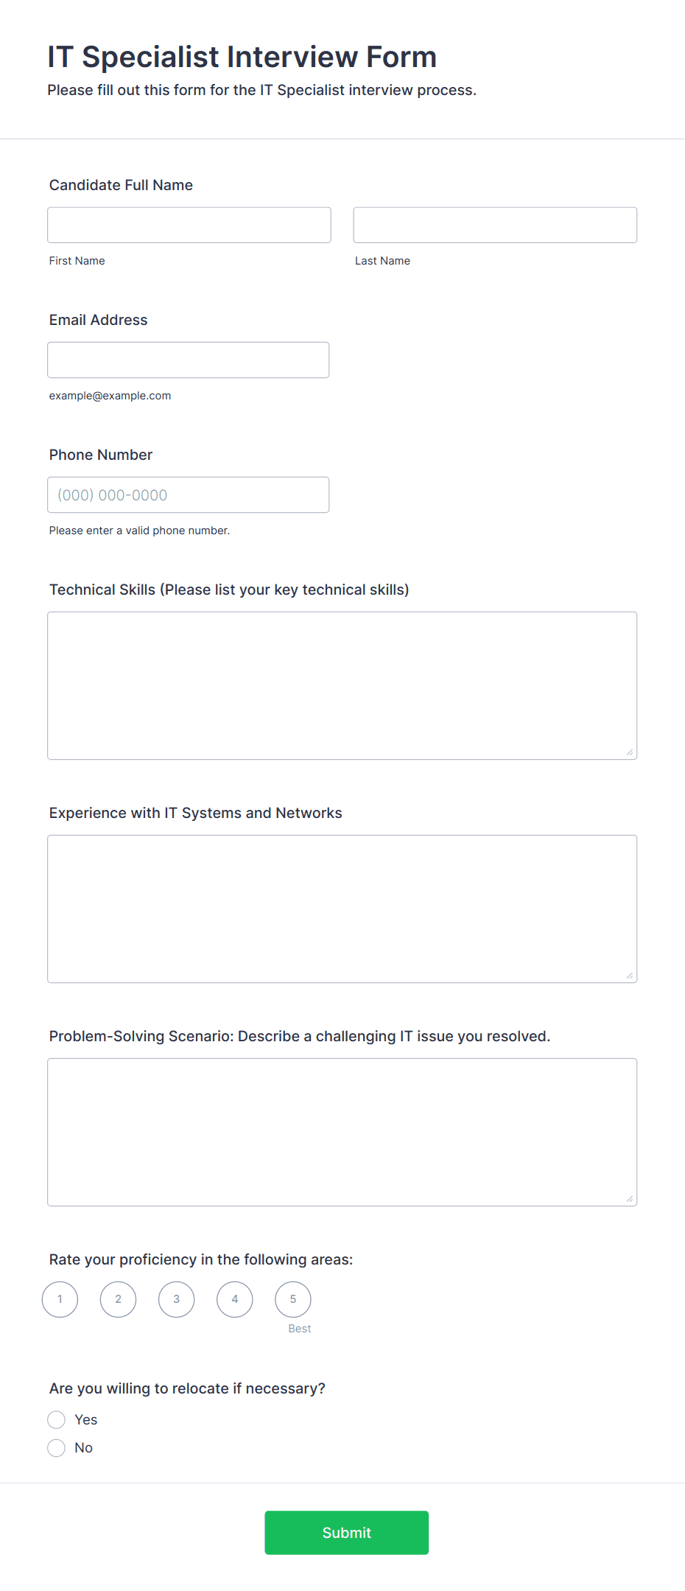Click the Experience with IT Systems text area
The image size is (685, 1591).
pos(342,909)
